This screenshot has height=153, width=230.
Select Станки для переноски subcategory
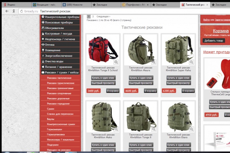click(60, 114)
